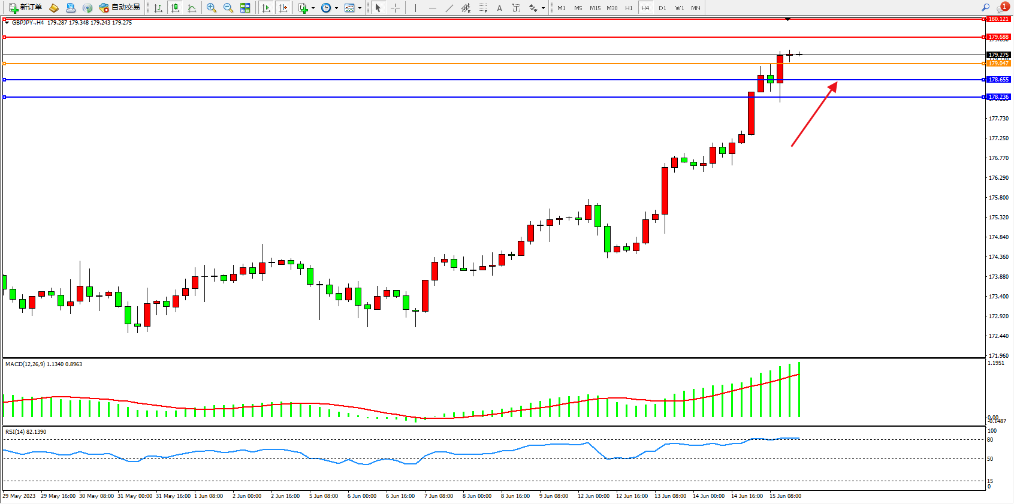Open the Market Watch panel icon
Viewport: 1014px width, 504px height.
coord(71,8)
